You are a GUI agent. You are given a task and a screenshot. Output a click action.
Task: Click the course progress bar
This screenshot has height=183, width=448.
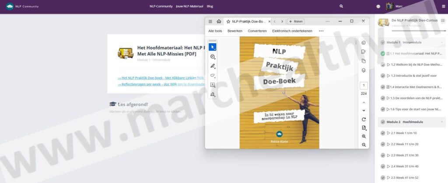[419, 31]
